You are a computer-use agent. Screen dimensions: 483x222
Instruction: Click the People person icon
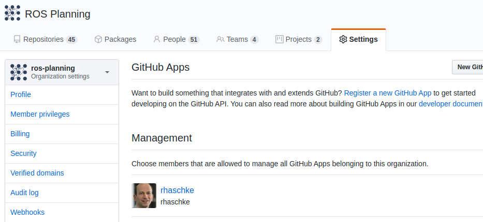pos(157,39)
